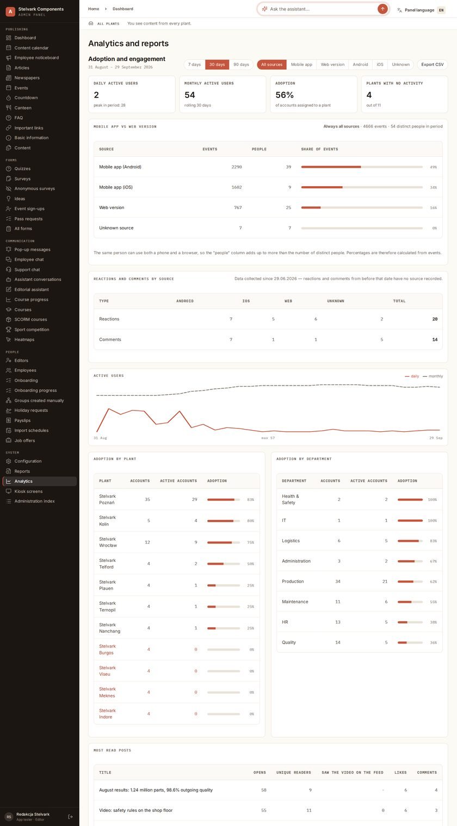Click the Ideas lightbulb icon

[x=8, y=199]
